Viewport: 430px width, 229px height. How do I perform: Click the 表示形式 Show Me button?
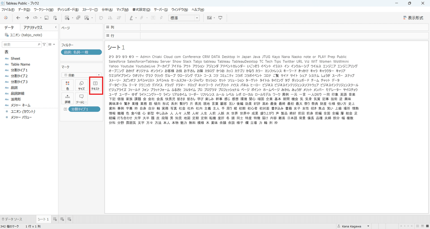[x=413, y=18]
